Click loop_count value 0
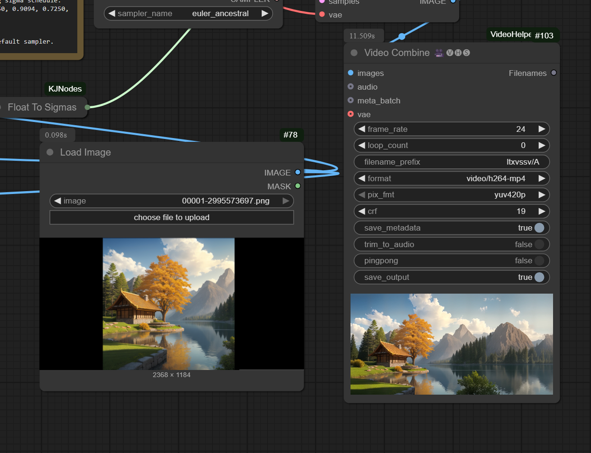The height and width of the screenshot is (453, 591). (523, 145)
